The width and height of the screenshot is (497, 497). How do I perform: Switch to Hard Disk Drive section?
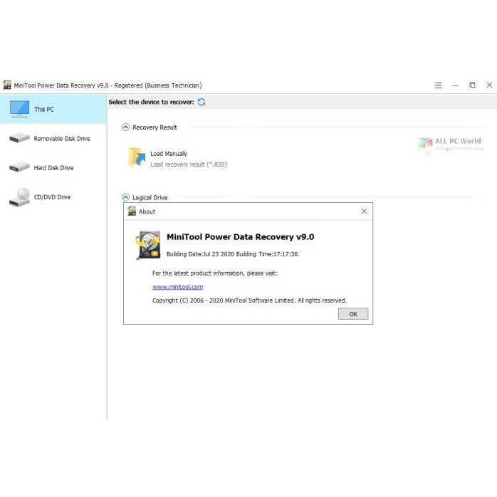tap(53, 168)
